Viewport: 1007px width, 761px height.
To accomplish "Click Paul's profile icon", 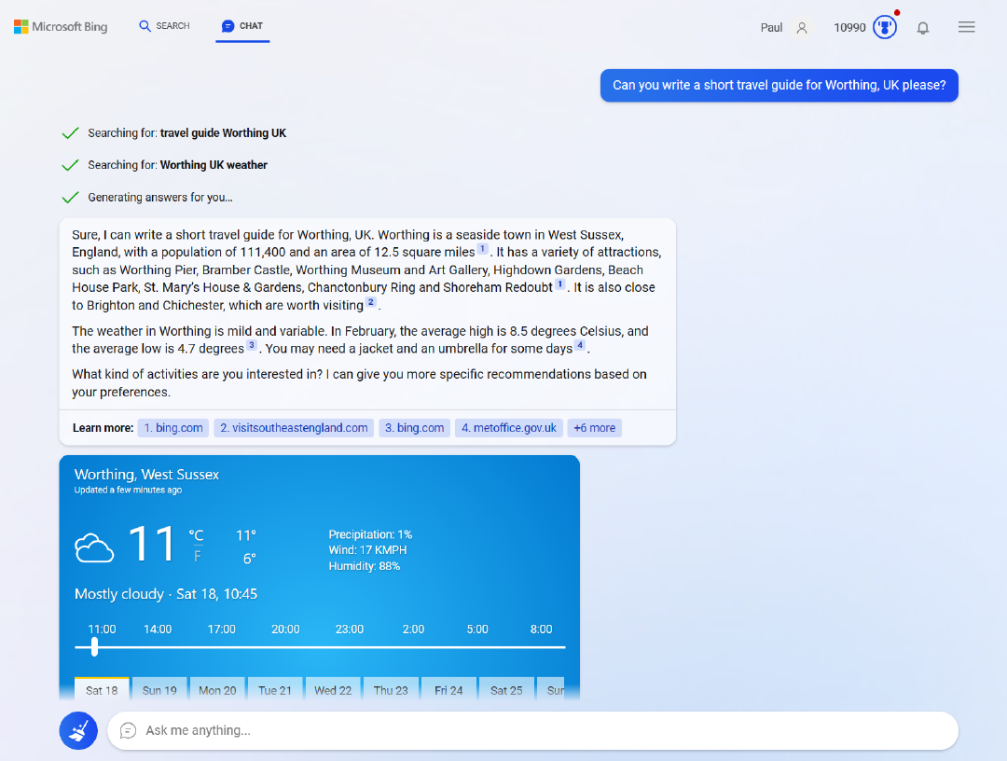I will (x=803, y=27).
